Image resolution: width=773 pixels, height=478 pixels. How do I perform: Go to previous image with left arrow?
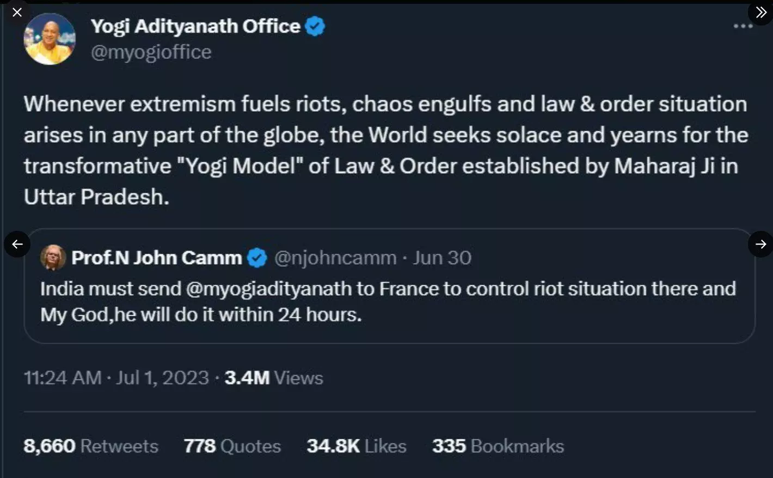(17, 244)
